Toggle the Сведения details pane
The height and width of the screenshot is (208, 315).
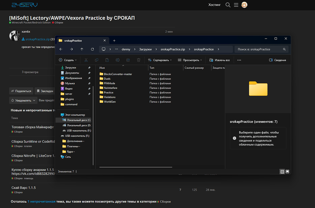278,60
